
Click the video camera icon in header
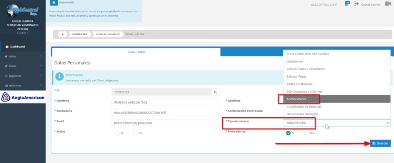pos(387,4)
